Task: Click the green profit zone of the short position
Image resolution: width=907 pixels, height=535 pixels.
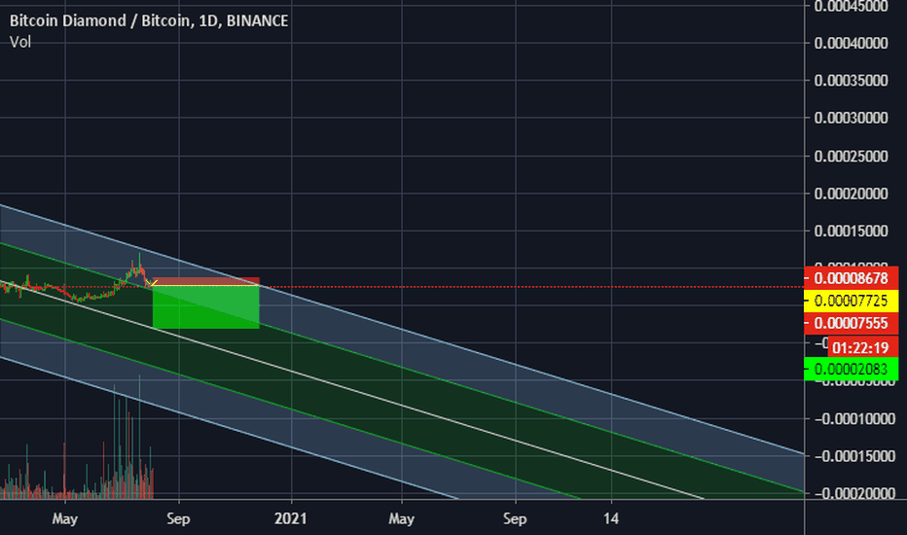Action: pyautogui.click(x=206, y=307)
